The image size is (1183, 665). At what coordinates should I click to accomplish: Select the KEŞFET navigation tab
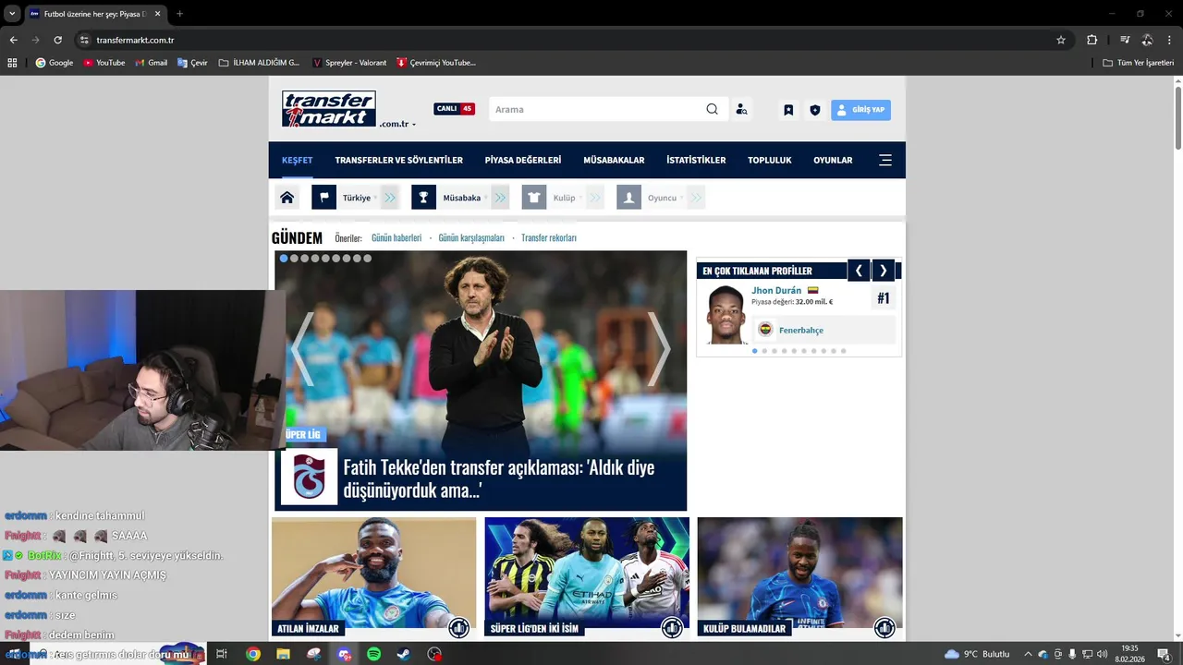[x=297, y=160]
